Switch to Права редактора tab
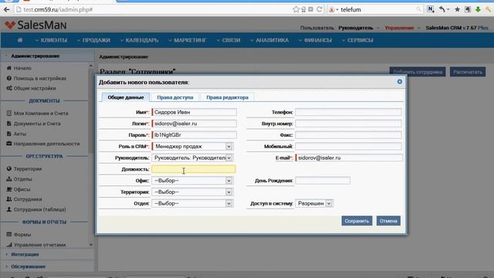The image size is (494, 278). tap(227, 97)
